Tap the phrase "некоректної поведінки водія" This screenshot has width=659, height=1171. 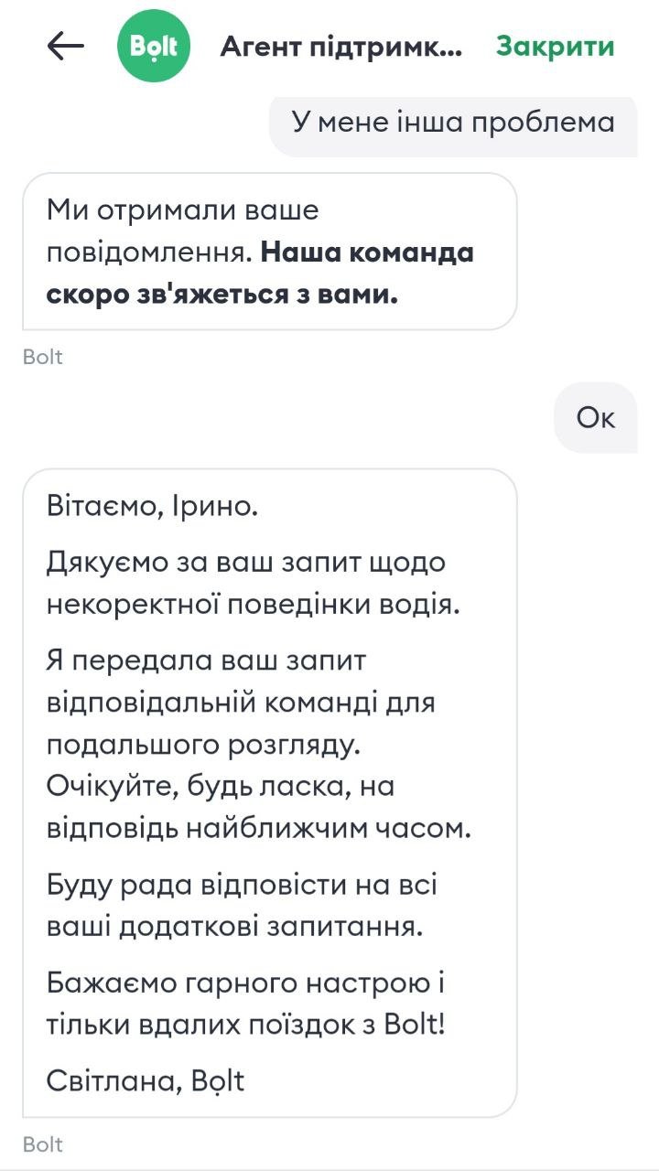click(253, 604)
